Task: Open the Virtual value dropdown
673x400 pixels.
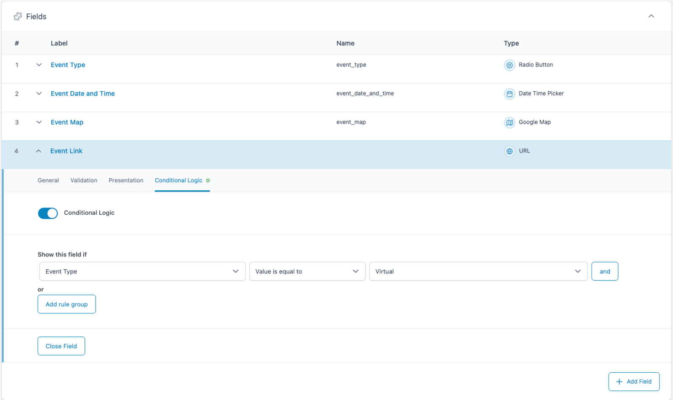Action: coord(478,271)
